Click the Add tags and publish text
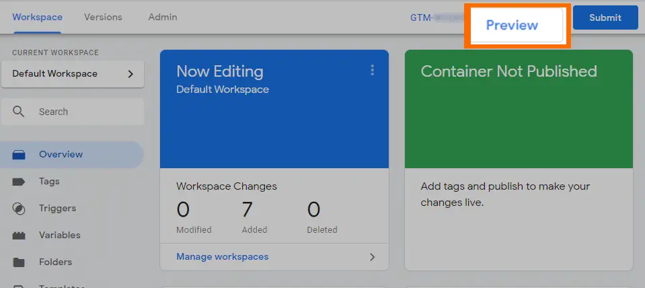 point(505,194)
